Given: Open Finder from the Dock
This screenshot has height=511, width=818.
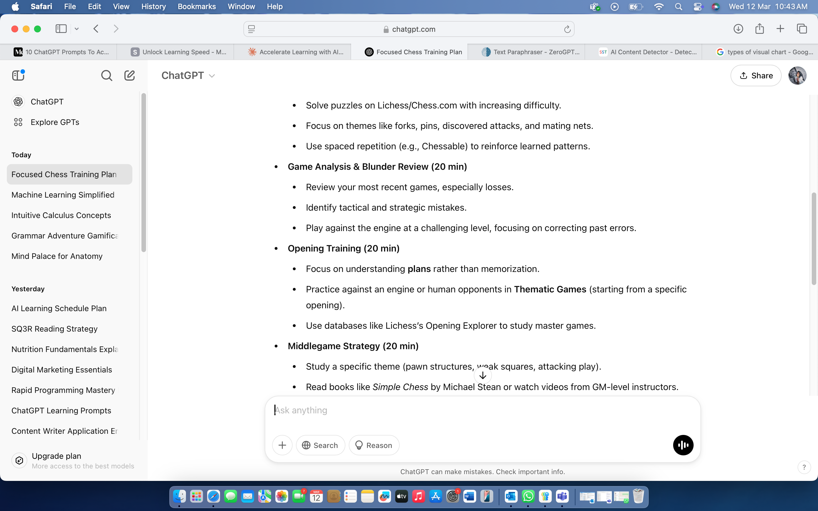Looking at the screenshot, I should tap(179, 496).
